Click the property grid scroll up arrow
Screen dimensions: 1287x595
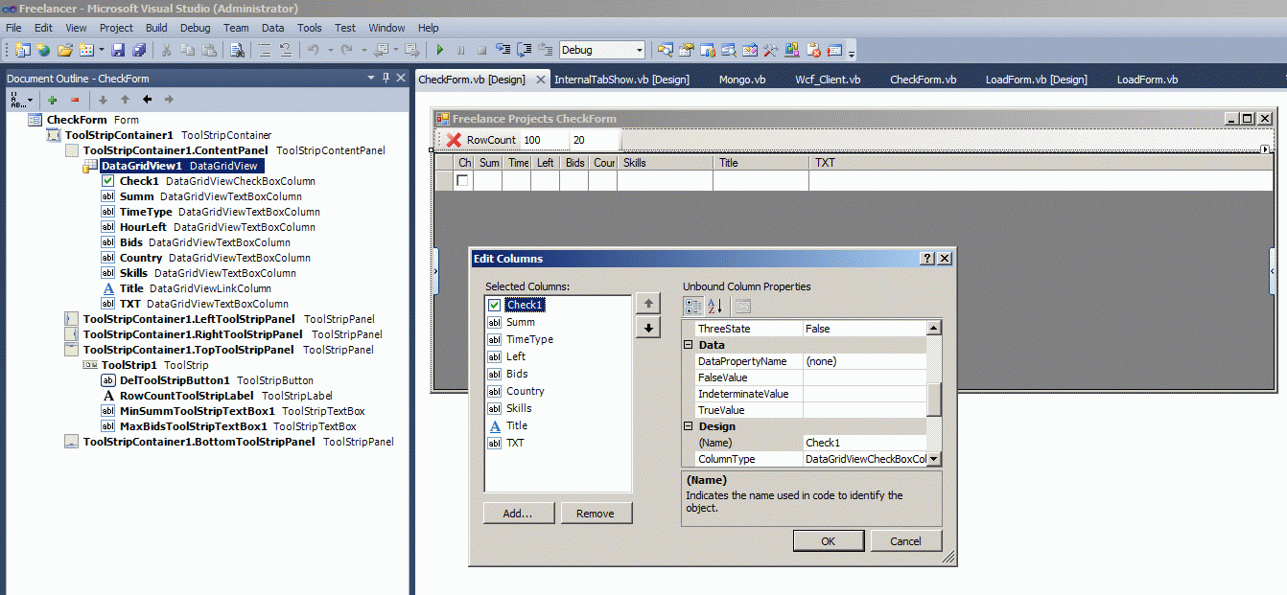934,328
